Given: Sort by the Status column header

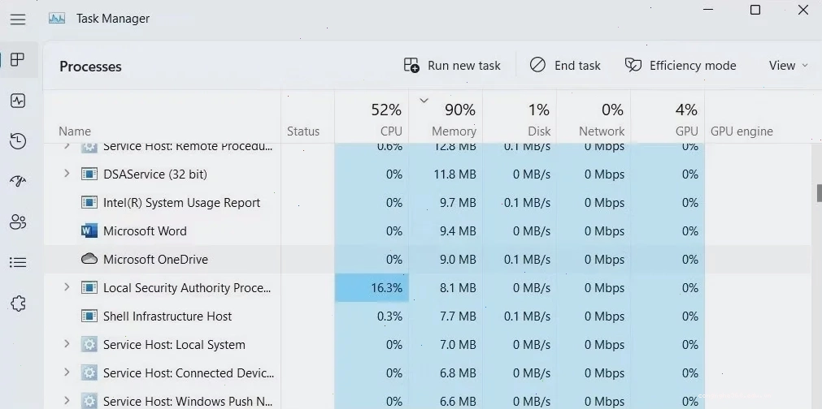Looking at the screenshot, I should [307, 117].
